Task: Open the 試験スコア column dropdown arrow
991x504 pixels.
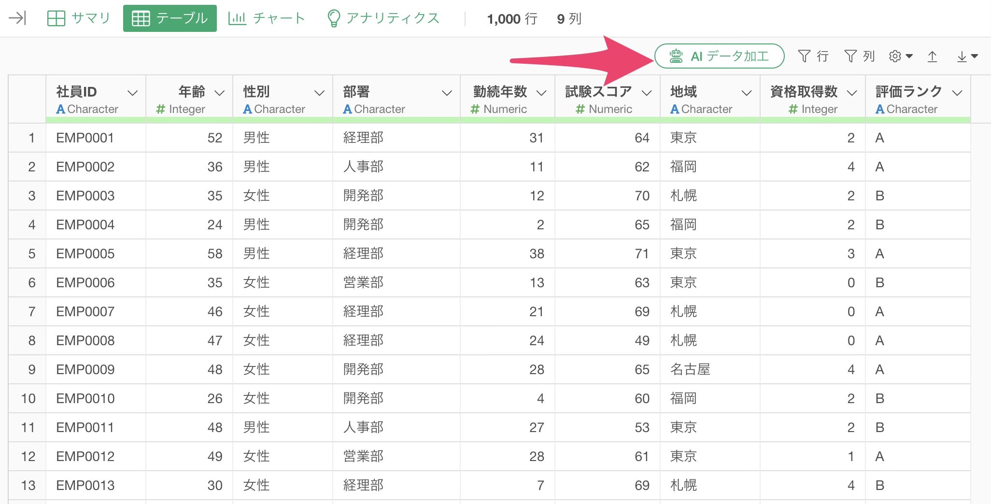Action: coord(647,93)
